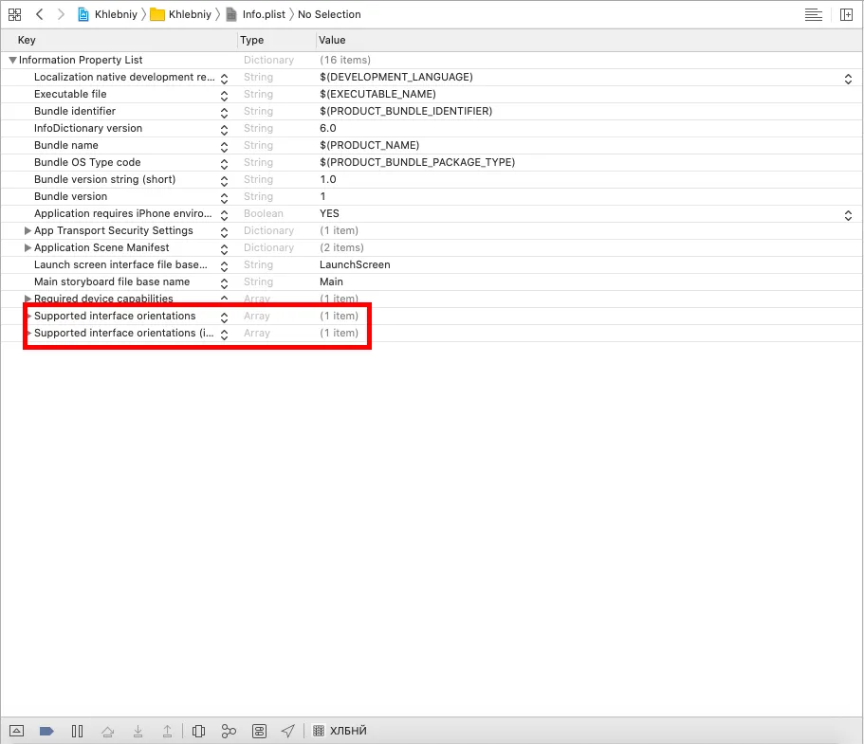Click the No Selection breadcrumb
The image size is (864, 744).
[329, 14]
